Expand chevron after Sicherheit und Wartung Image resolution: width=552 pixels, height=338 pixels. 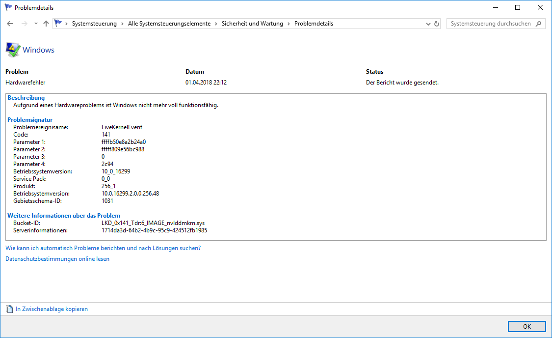click(289, 24)
